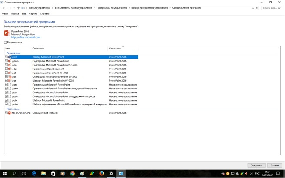Select the 'Url:PowerPoint Protocol' description
The width and height of the screenshot is (285, 178).
click(45, 113)
